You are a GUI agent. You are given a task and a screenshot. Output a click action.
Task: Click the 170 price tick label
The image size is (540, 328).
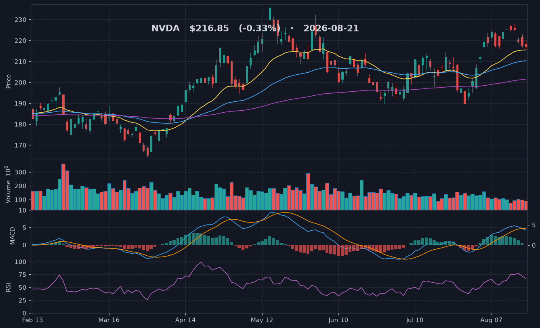click(21, 145)
